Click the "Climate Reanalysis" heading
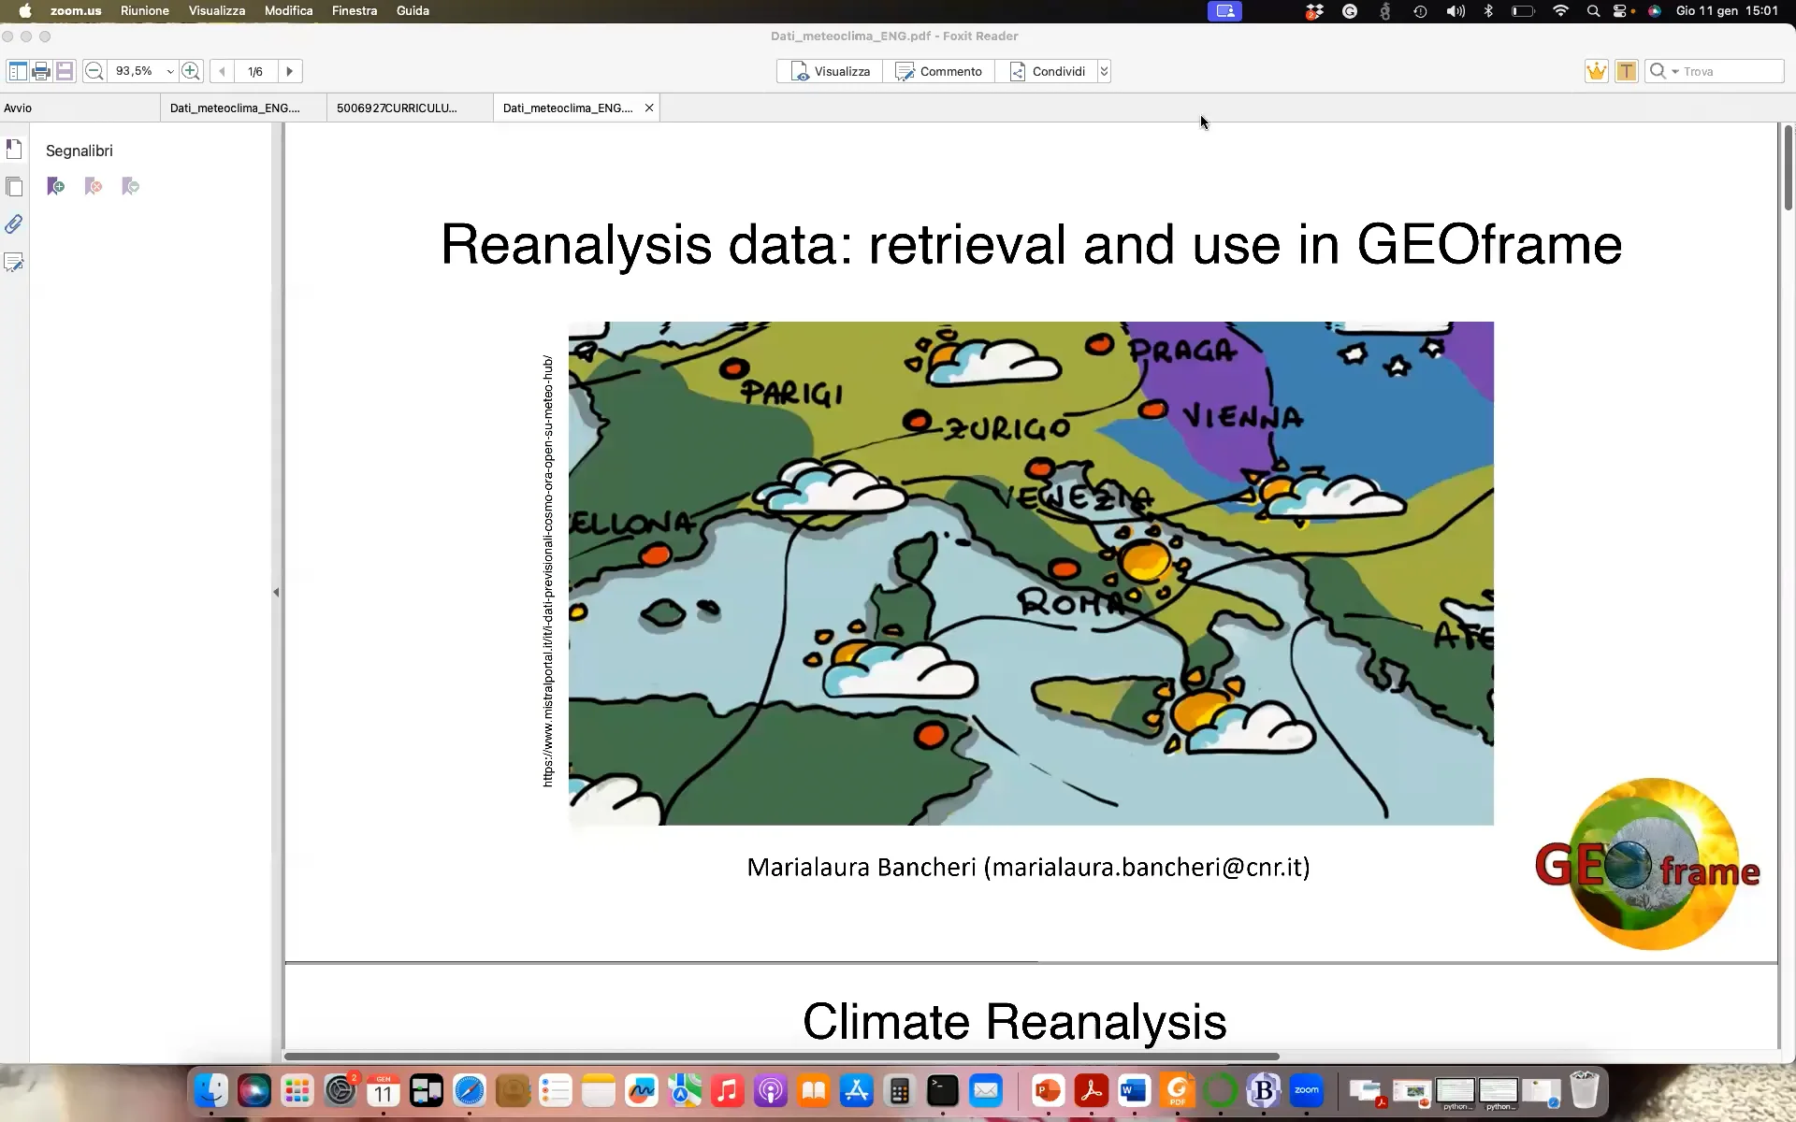1796x1122 pixels. pos(1015,1021)
